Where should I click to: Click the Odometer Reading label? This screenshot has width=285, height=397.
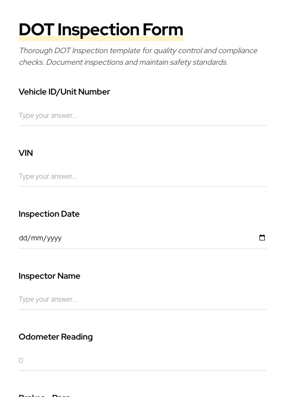(x=56, y=337)
